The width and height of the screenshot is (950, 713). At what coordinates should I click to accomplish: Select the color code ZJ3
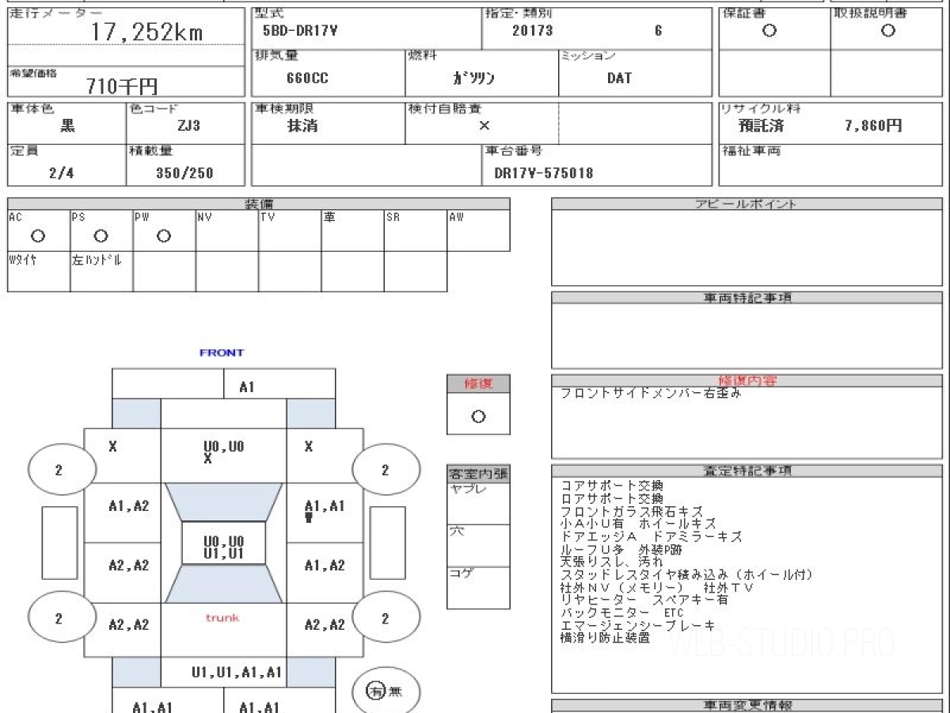point(188,126)
